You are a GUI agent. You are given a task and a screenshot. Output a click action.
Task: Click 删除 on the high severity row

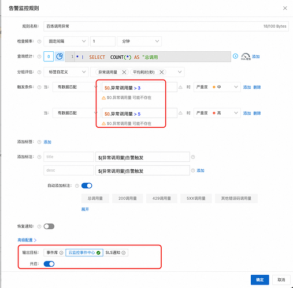coord(257,113)
